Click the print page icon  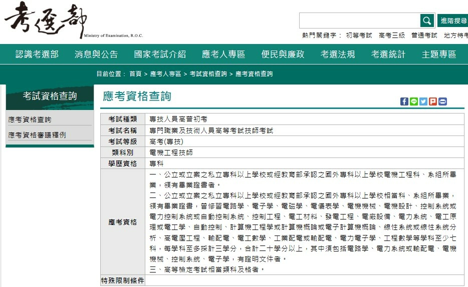tap(442, 101)
